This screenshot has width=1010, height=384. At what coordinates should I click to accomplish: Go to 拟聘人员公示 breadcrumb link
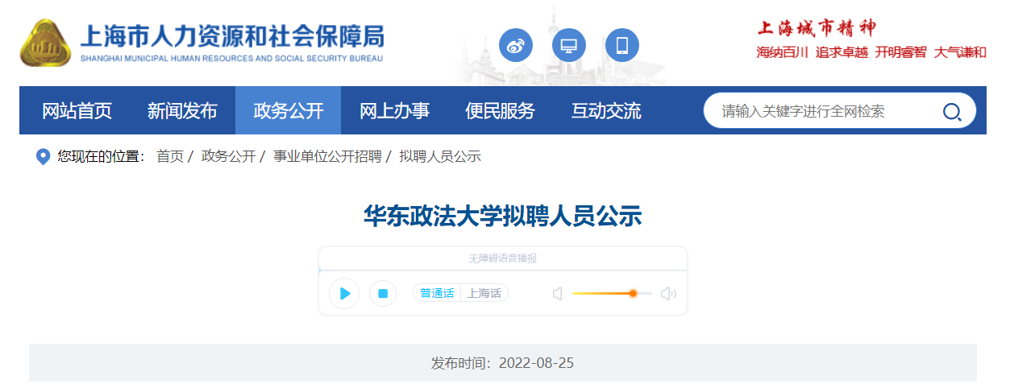tap(440, 157)
